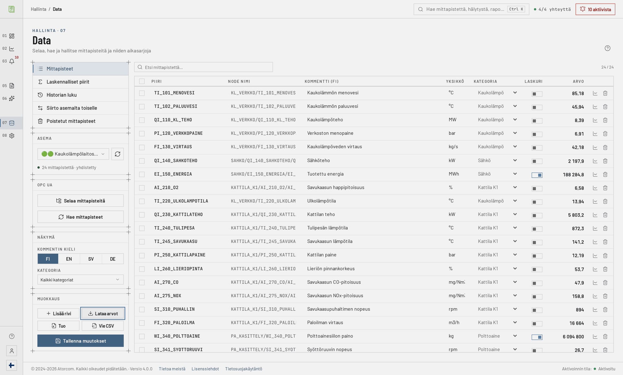Open settings gear icon 08 in sidebar
Image resolution: width=623 pixels, height=375 pixels.
[x=12, y=136]
